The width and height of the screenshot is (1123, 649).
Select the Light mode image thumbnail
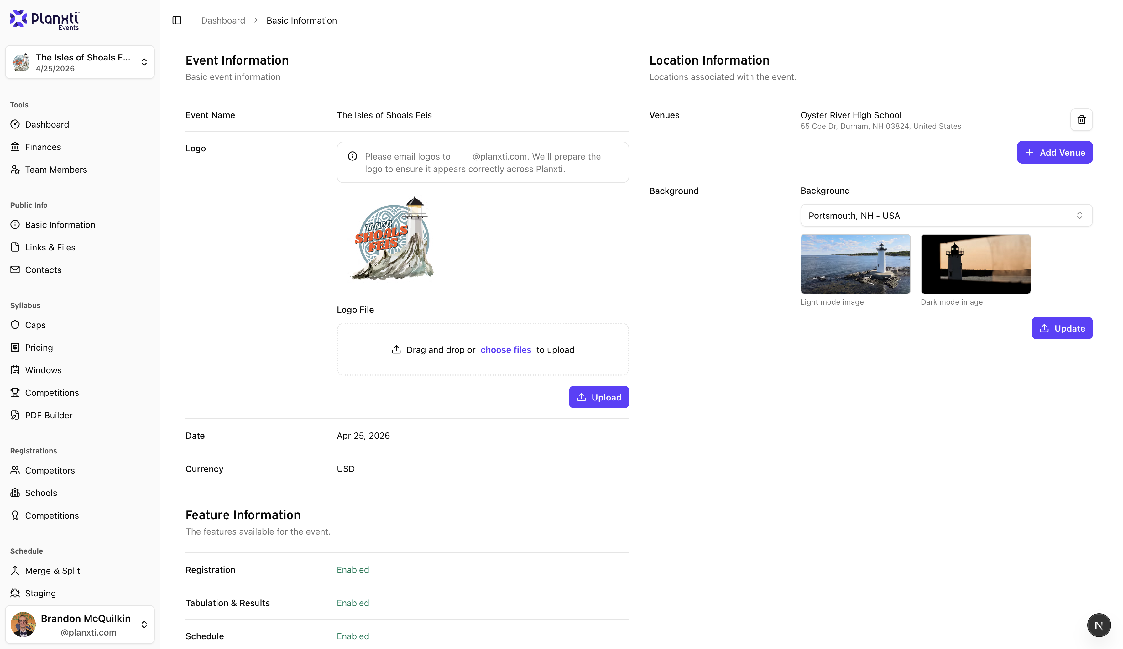click(x=855, y=264)
